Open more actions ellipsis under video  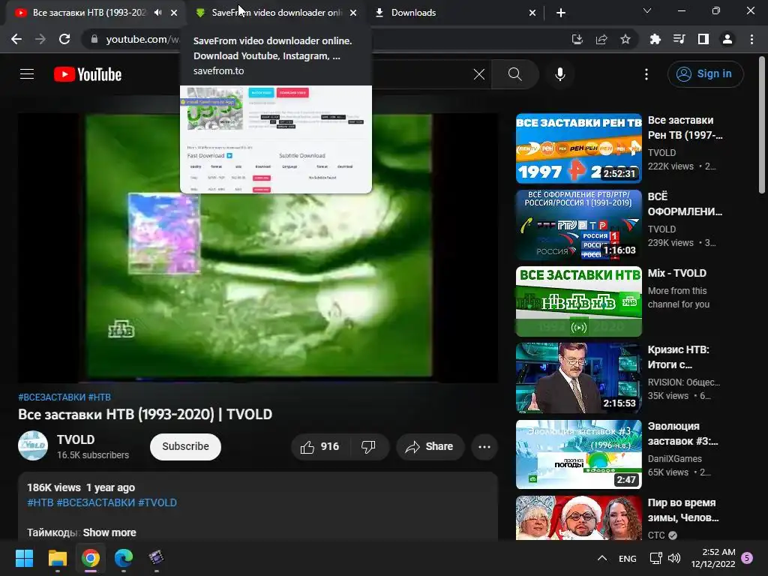(x=484, y=447)
